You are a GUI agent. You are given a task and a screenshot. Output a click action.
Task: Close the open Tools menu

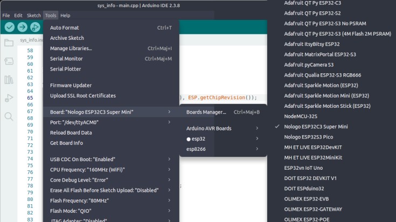click(x=51, y=16)
